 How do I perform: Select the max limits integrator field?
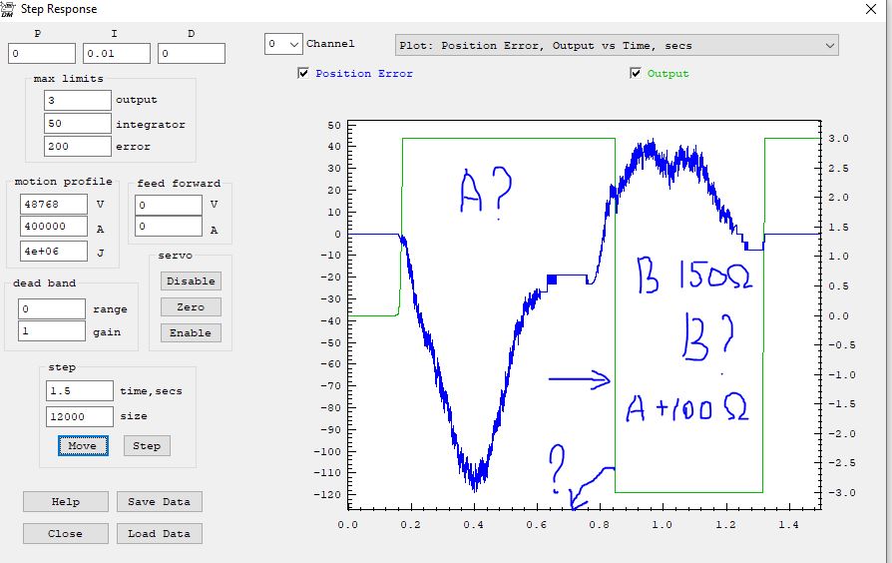(x=77, y=124)
